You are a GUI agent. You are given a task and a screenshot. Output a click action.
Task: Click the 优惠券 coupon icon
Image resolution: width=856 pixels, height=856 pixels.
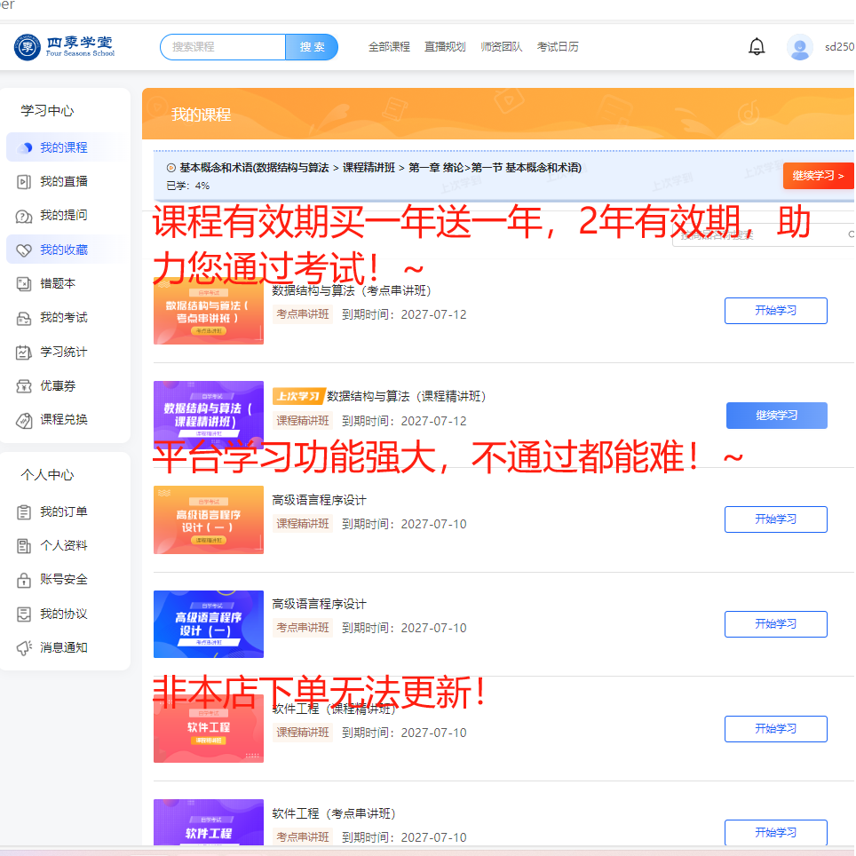(24, 386)
